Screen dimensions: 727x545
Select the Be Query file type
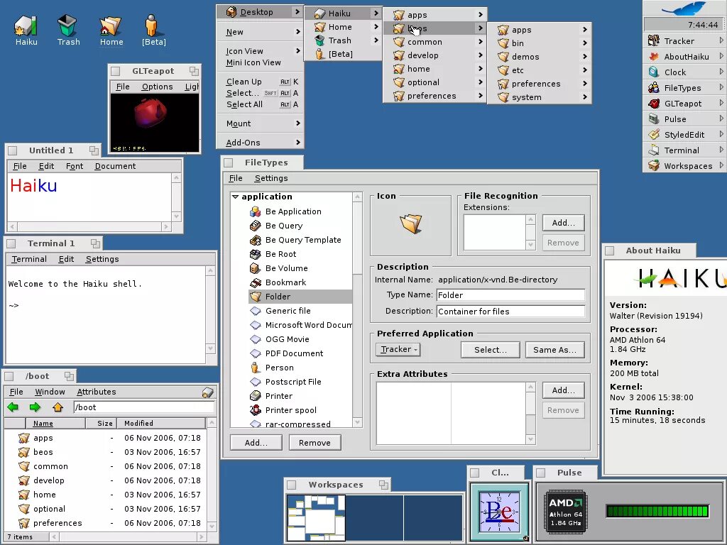[284, 226]
